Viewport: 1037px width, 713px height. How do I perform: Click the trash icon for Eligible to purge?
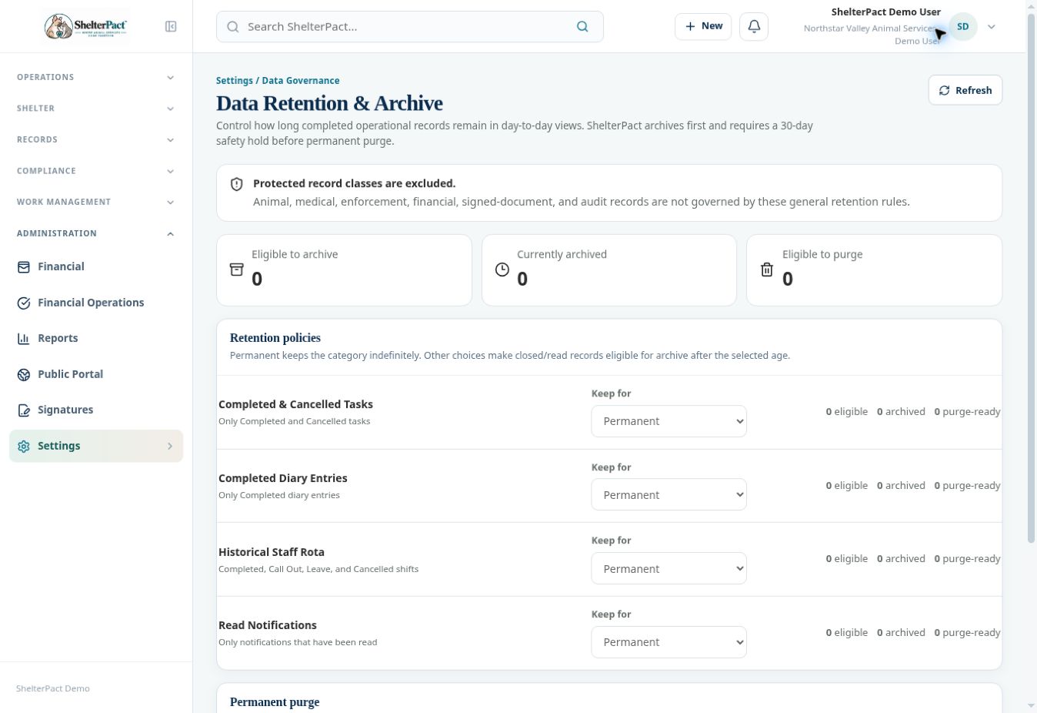(x=767, y=269)
